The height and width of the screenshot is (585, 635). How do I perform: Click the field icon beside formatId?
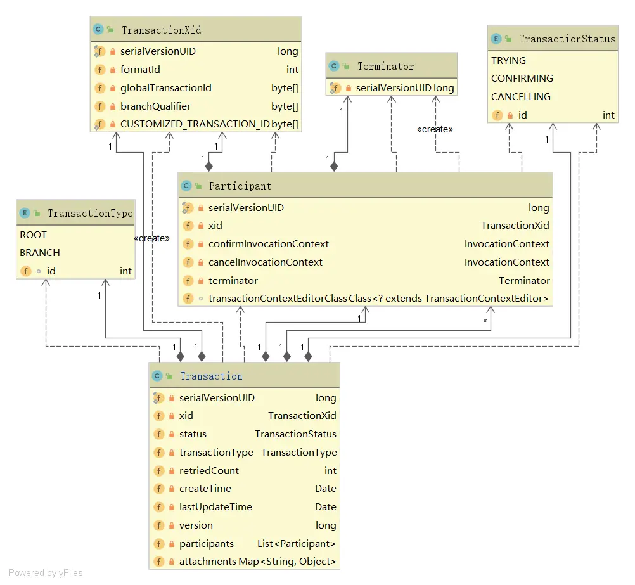[x=99, y=70]
